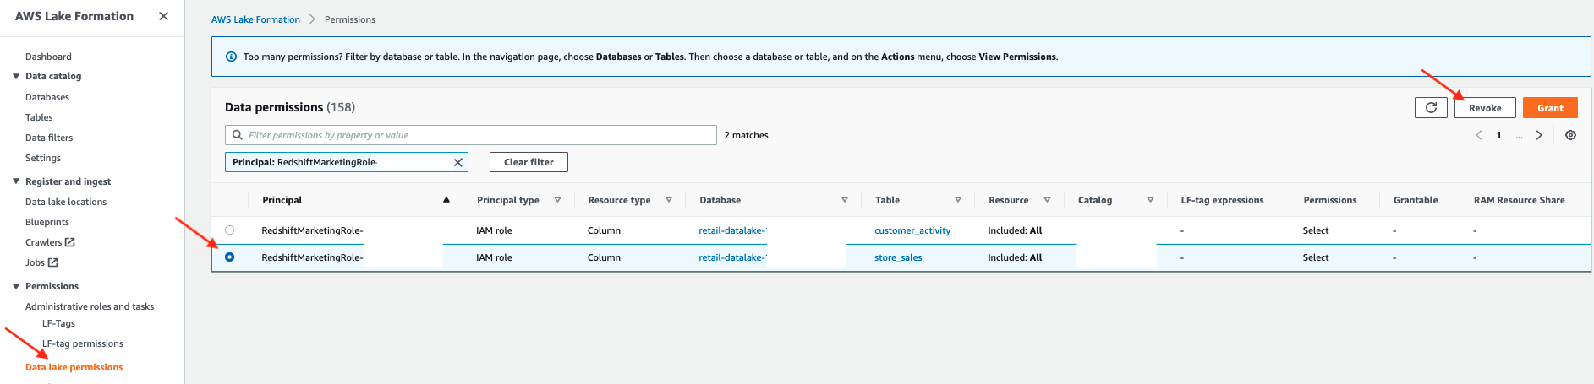1594x384 pixels.
Task: Select the store_sales permission row radio
Action: tap(229, 257)
